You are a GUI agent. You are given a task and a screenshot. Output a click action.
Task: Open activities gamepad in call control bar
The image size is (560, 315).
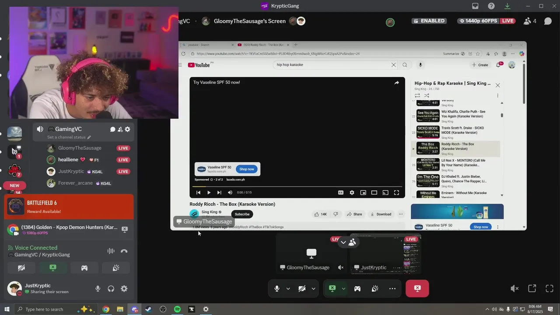[x=357, y=289]
